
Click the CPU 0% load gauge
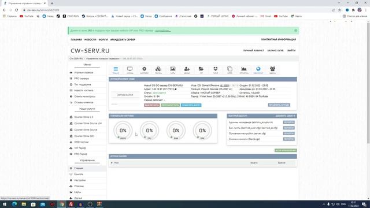coord(149,131)
